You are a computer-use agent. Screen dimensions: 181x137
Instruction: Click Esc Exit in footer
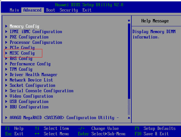(14, 134)
